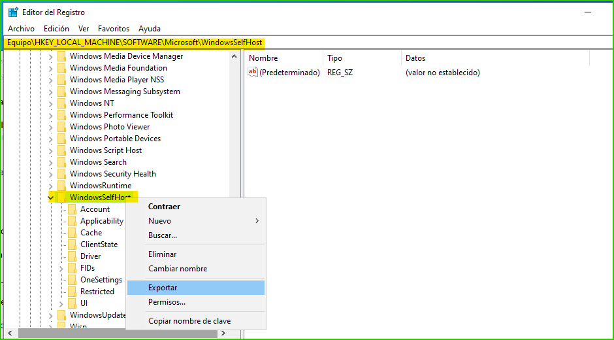The height and width of the screenshot is (340, 614).
Task: Click the WindowsRuntime folder icon
Action: [62, 186]
